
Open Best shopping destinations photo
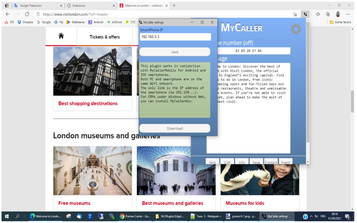click(x=93, y=71)
